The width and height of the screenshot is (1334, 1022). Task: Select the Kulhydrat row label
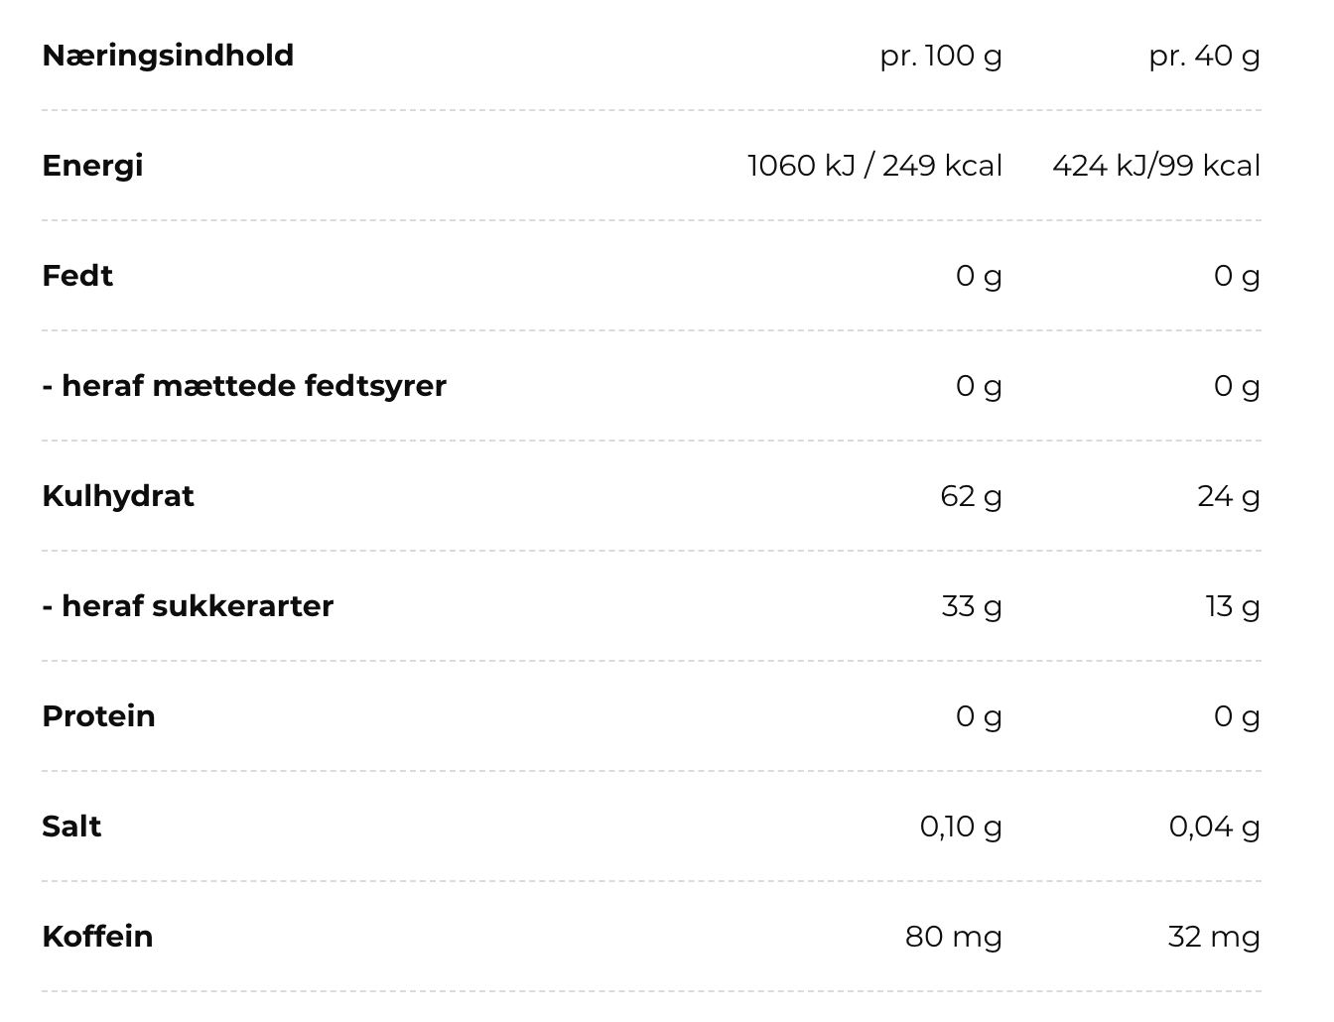118,496
